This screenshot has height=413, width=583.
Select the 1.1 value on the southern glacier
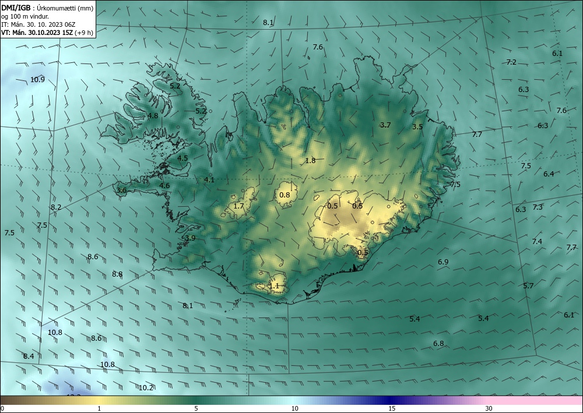coord(274,286)
